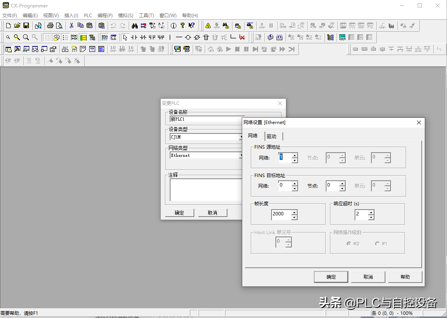447x318 pixels.
Task: Select the #1 network operation level radio
Action: click(377, 243)
